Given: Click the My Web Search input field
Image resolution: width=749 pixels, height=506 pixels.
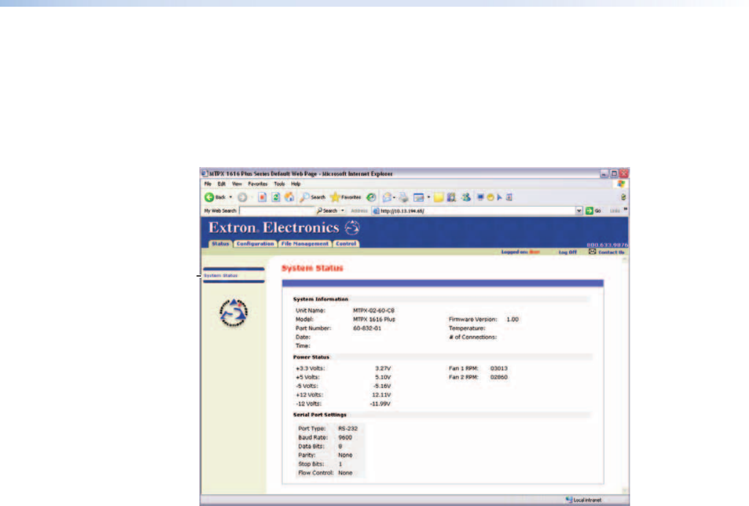Looking at the screenshot, I should 277,210.
